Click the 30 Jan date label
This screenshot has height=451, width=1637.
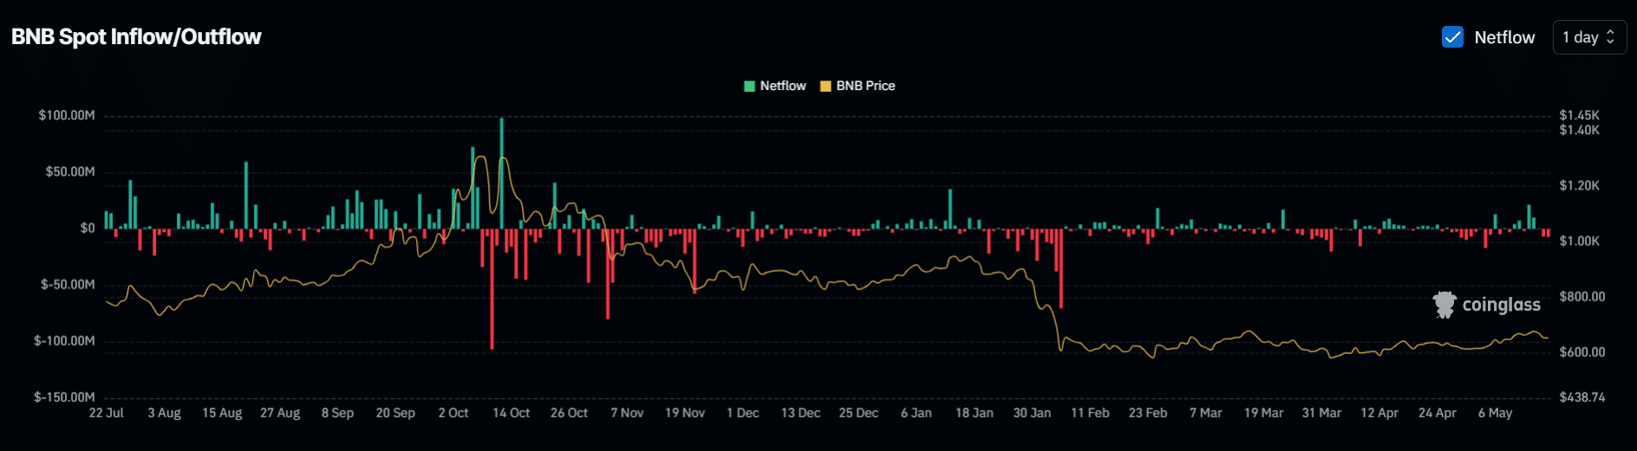[x=1032, y=413]
